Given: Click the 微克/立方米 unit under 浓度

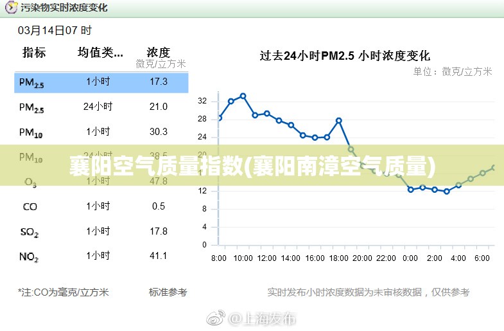Looking at the screenshot, I should [x=161, y=64].
